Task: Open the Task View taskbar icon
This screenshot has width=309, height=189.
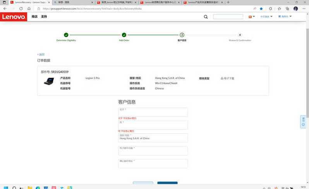Action: pos(22,188)
